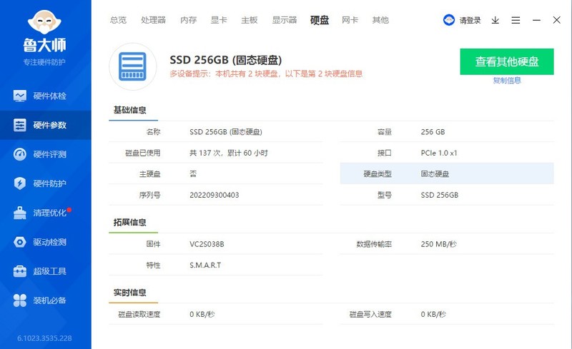572x349 pixels.
Task: Click 装机必备 label in sidebar
Action: click(x=49, y=300)
